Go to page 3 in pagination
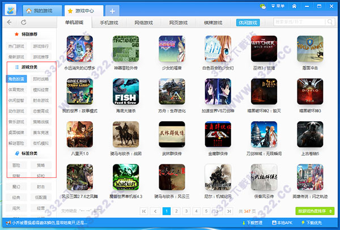The width and height of the screenshot is (340, 230). pyautogui.click(x=186, y=211)
